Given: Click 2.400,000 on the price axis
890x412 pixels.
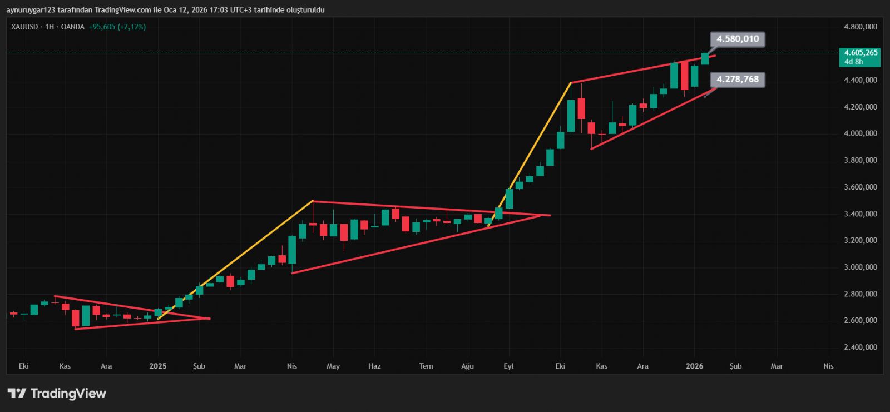Looking at the screenshot, I should pyautogui.click(x=861, y=348).
